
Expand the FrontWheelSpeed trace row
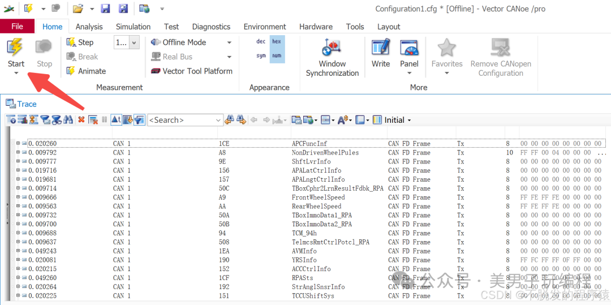click(18, 197)
